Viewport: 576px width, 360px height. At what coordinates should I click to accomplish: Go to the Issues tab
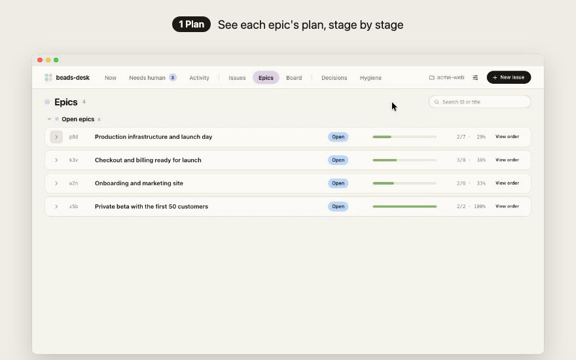237,78
